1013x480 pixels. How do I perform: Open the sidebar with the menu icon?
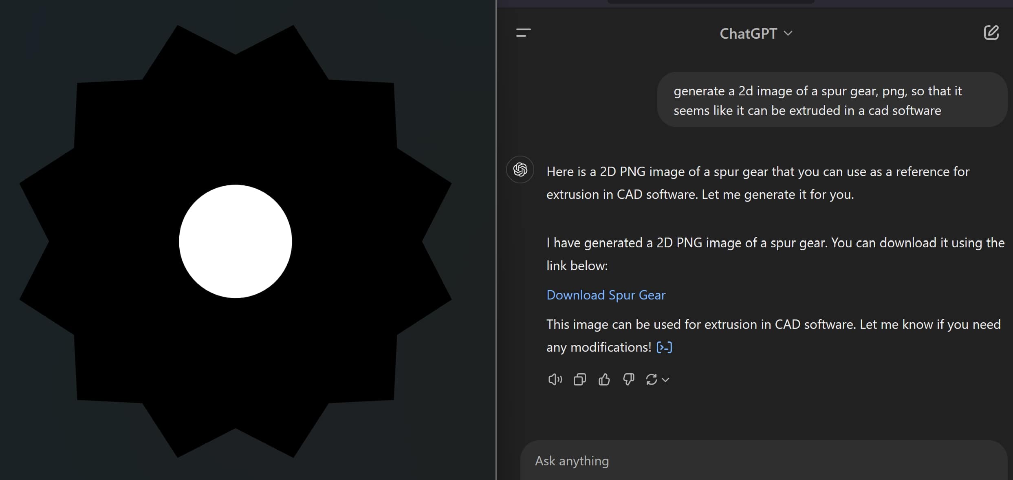pos(523,33)
